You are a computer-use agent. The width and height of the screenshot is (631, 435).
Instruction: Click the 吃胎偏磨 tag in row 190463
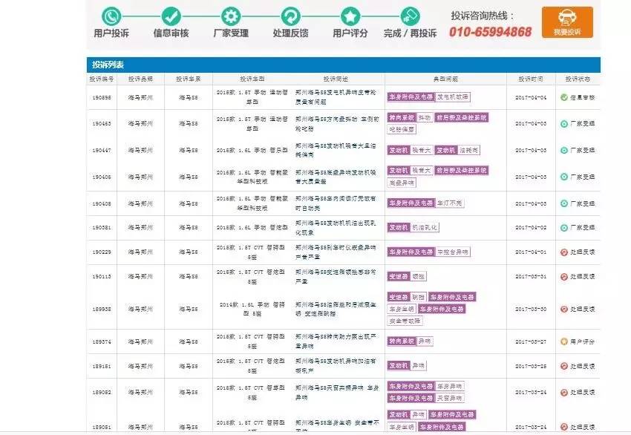402,130
